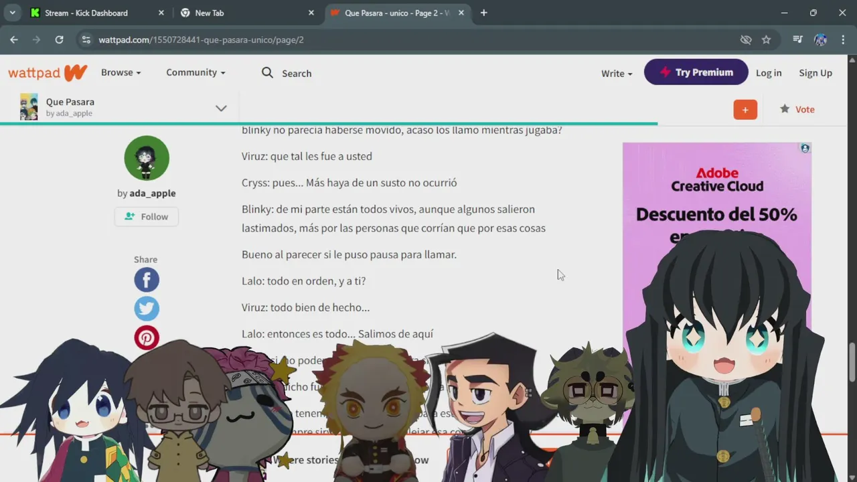
Task: Open the Write dropdown
Action: (617, 73)
